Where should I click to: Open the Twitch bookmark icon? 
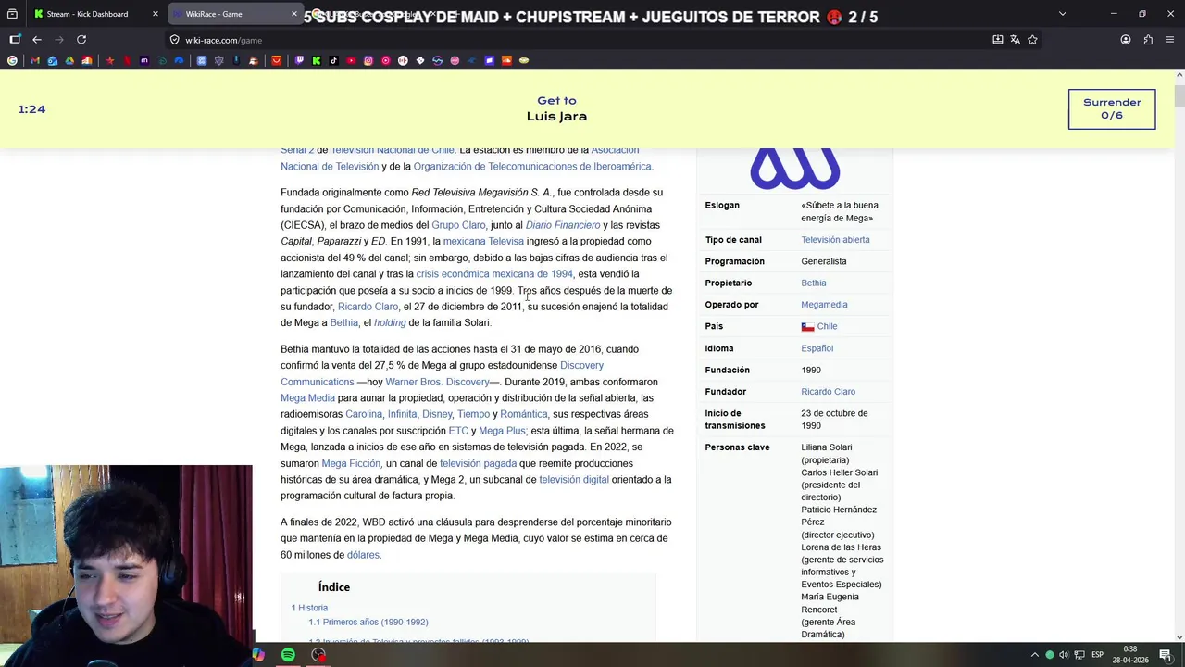click(299, 60)
